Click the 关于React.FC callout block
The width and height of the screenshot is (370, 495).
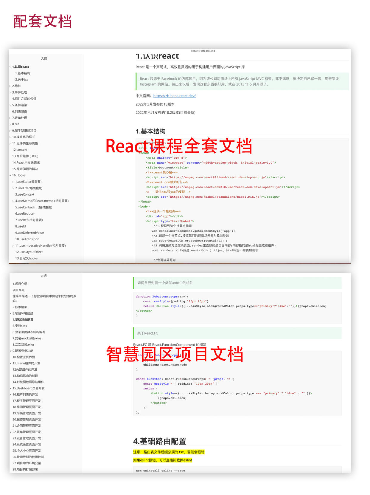tap(237, 333)
